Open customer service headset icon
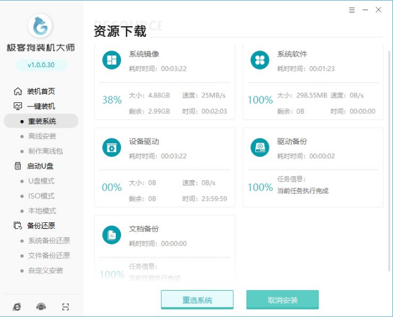393x318 pixels. click(41, 307)
